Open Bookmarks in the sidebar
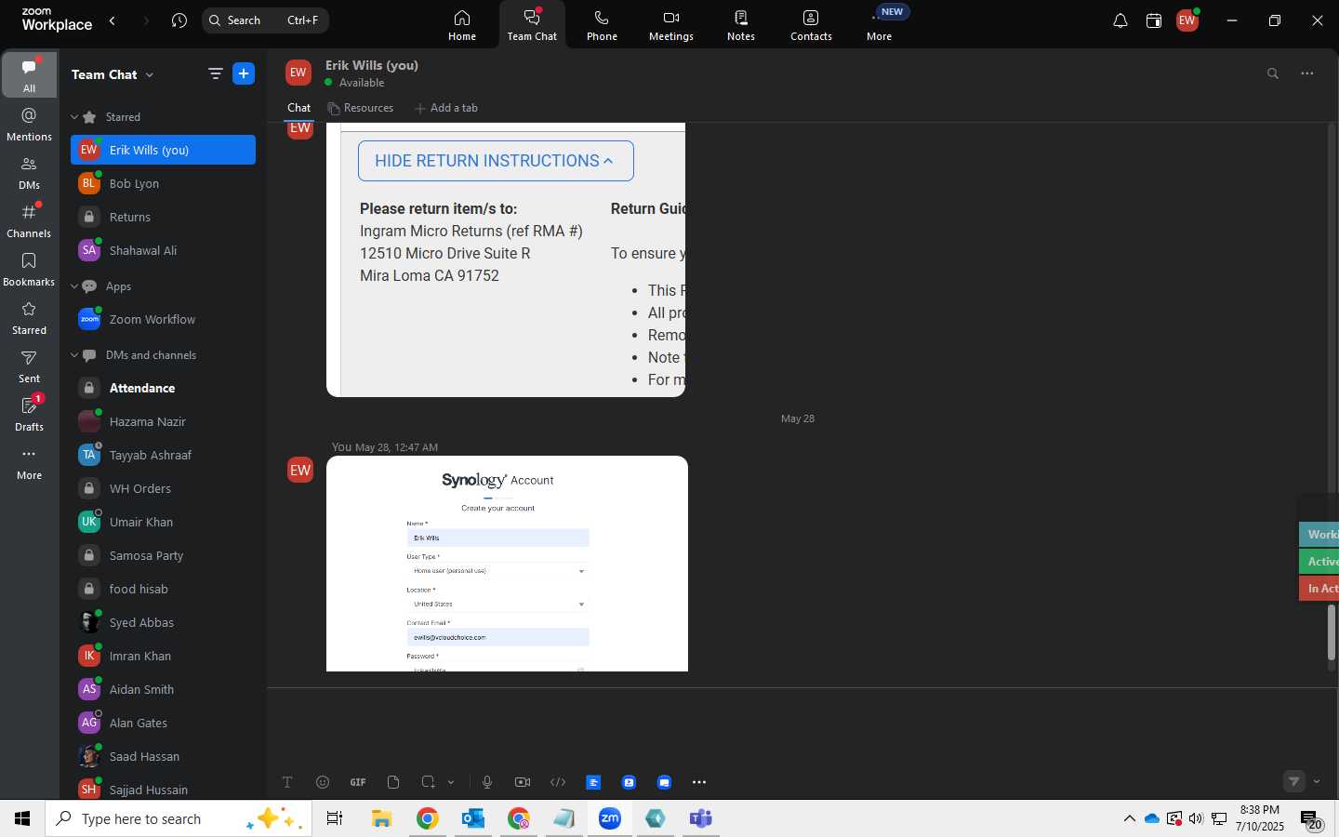 (x=30, y=270)
